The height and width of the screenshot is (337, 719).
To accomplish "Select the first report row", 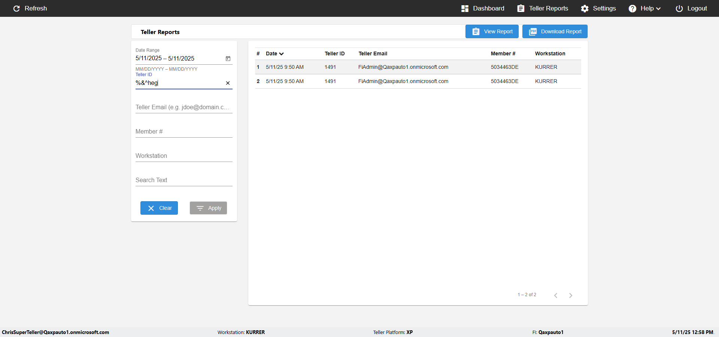I will click(418, 67).
